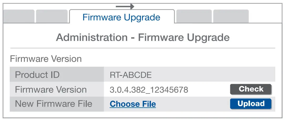Open the rightmost blank tab
Image resolution: width=285 pixels, height=120 pixels.
(231, 17)
